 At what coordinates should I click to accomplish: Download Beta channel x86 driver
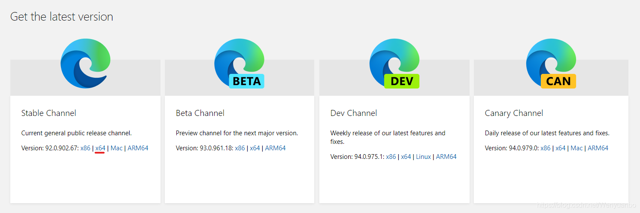[x=240, y=148]
